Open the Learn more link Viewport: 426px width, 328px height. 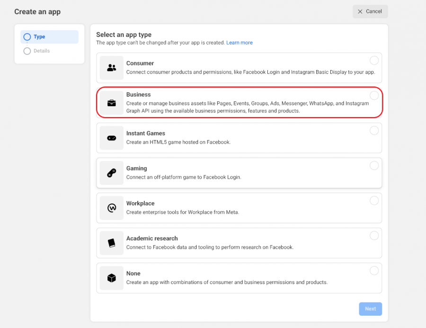pyautogui.click(x=240, y=43)
